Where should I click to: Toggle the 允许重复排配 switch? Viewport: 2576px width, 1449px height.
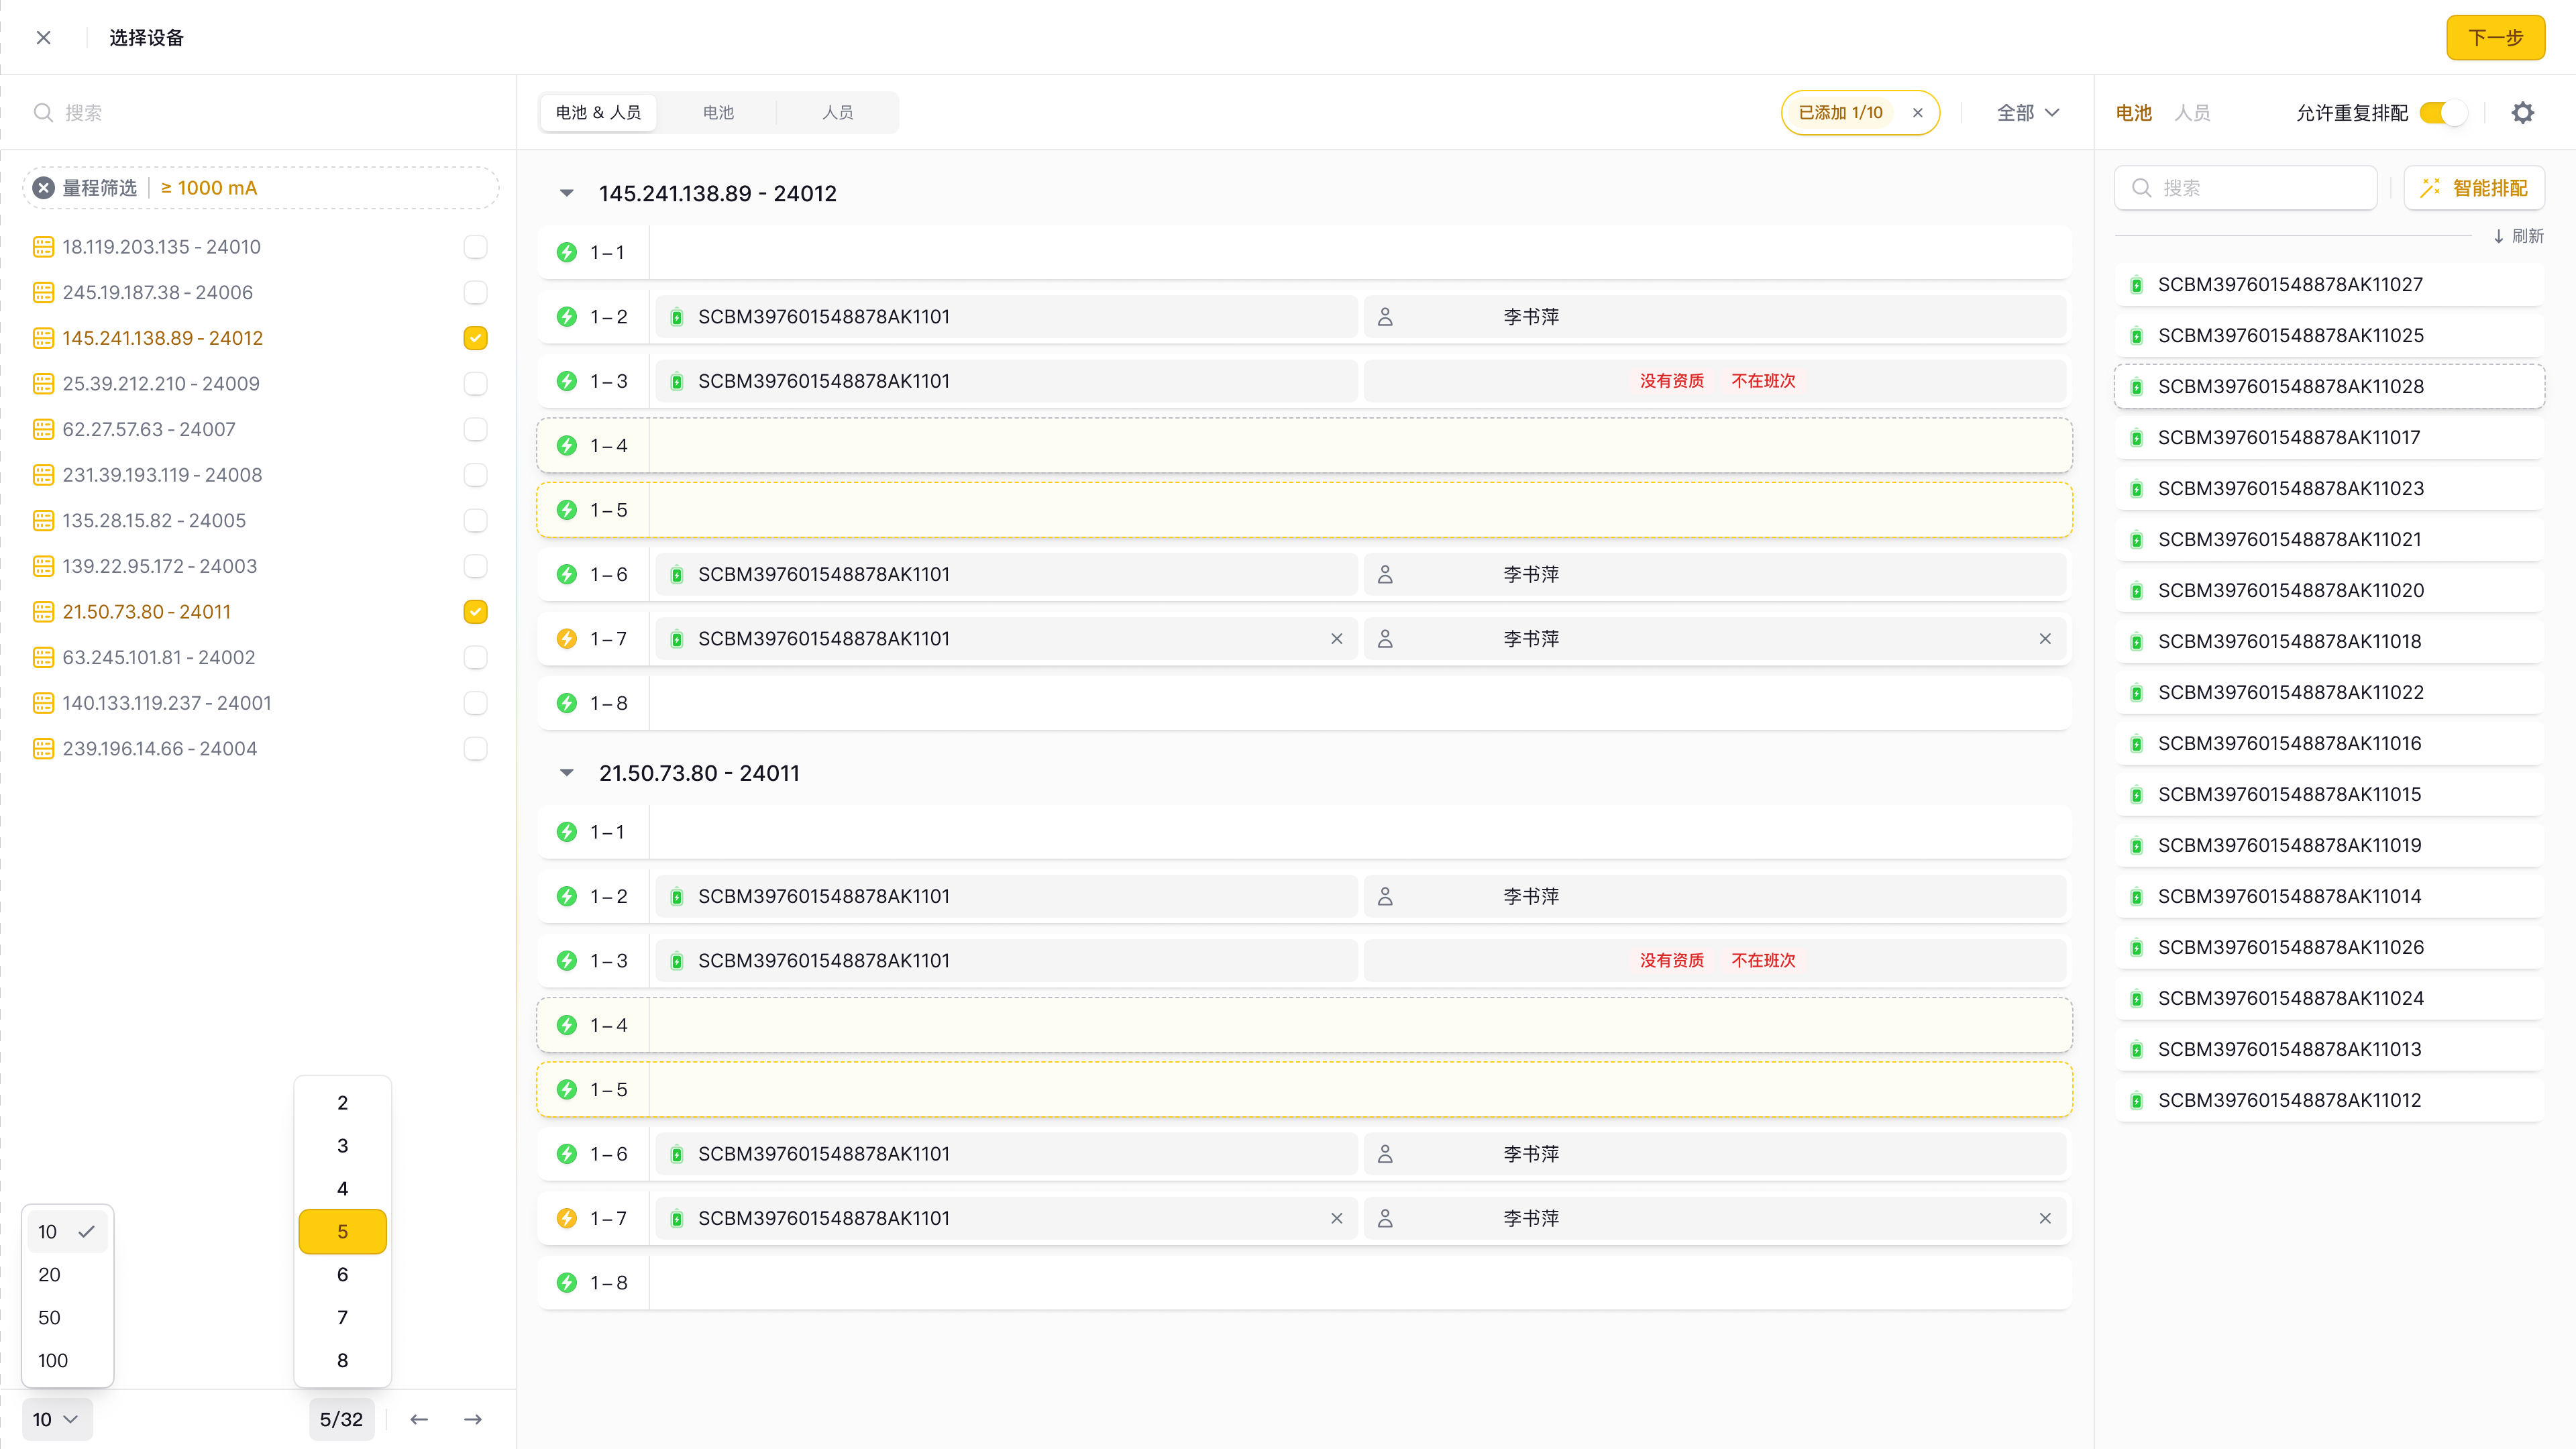click(2443, 113)
